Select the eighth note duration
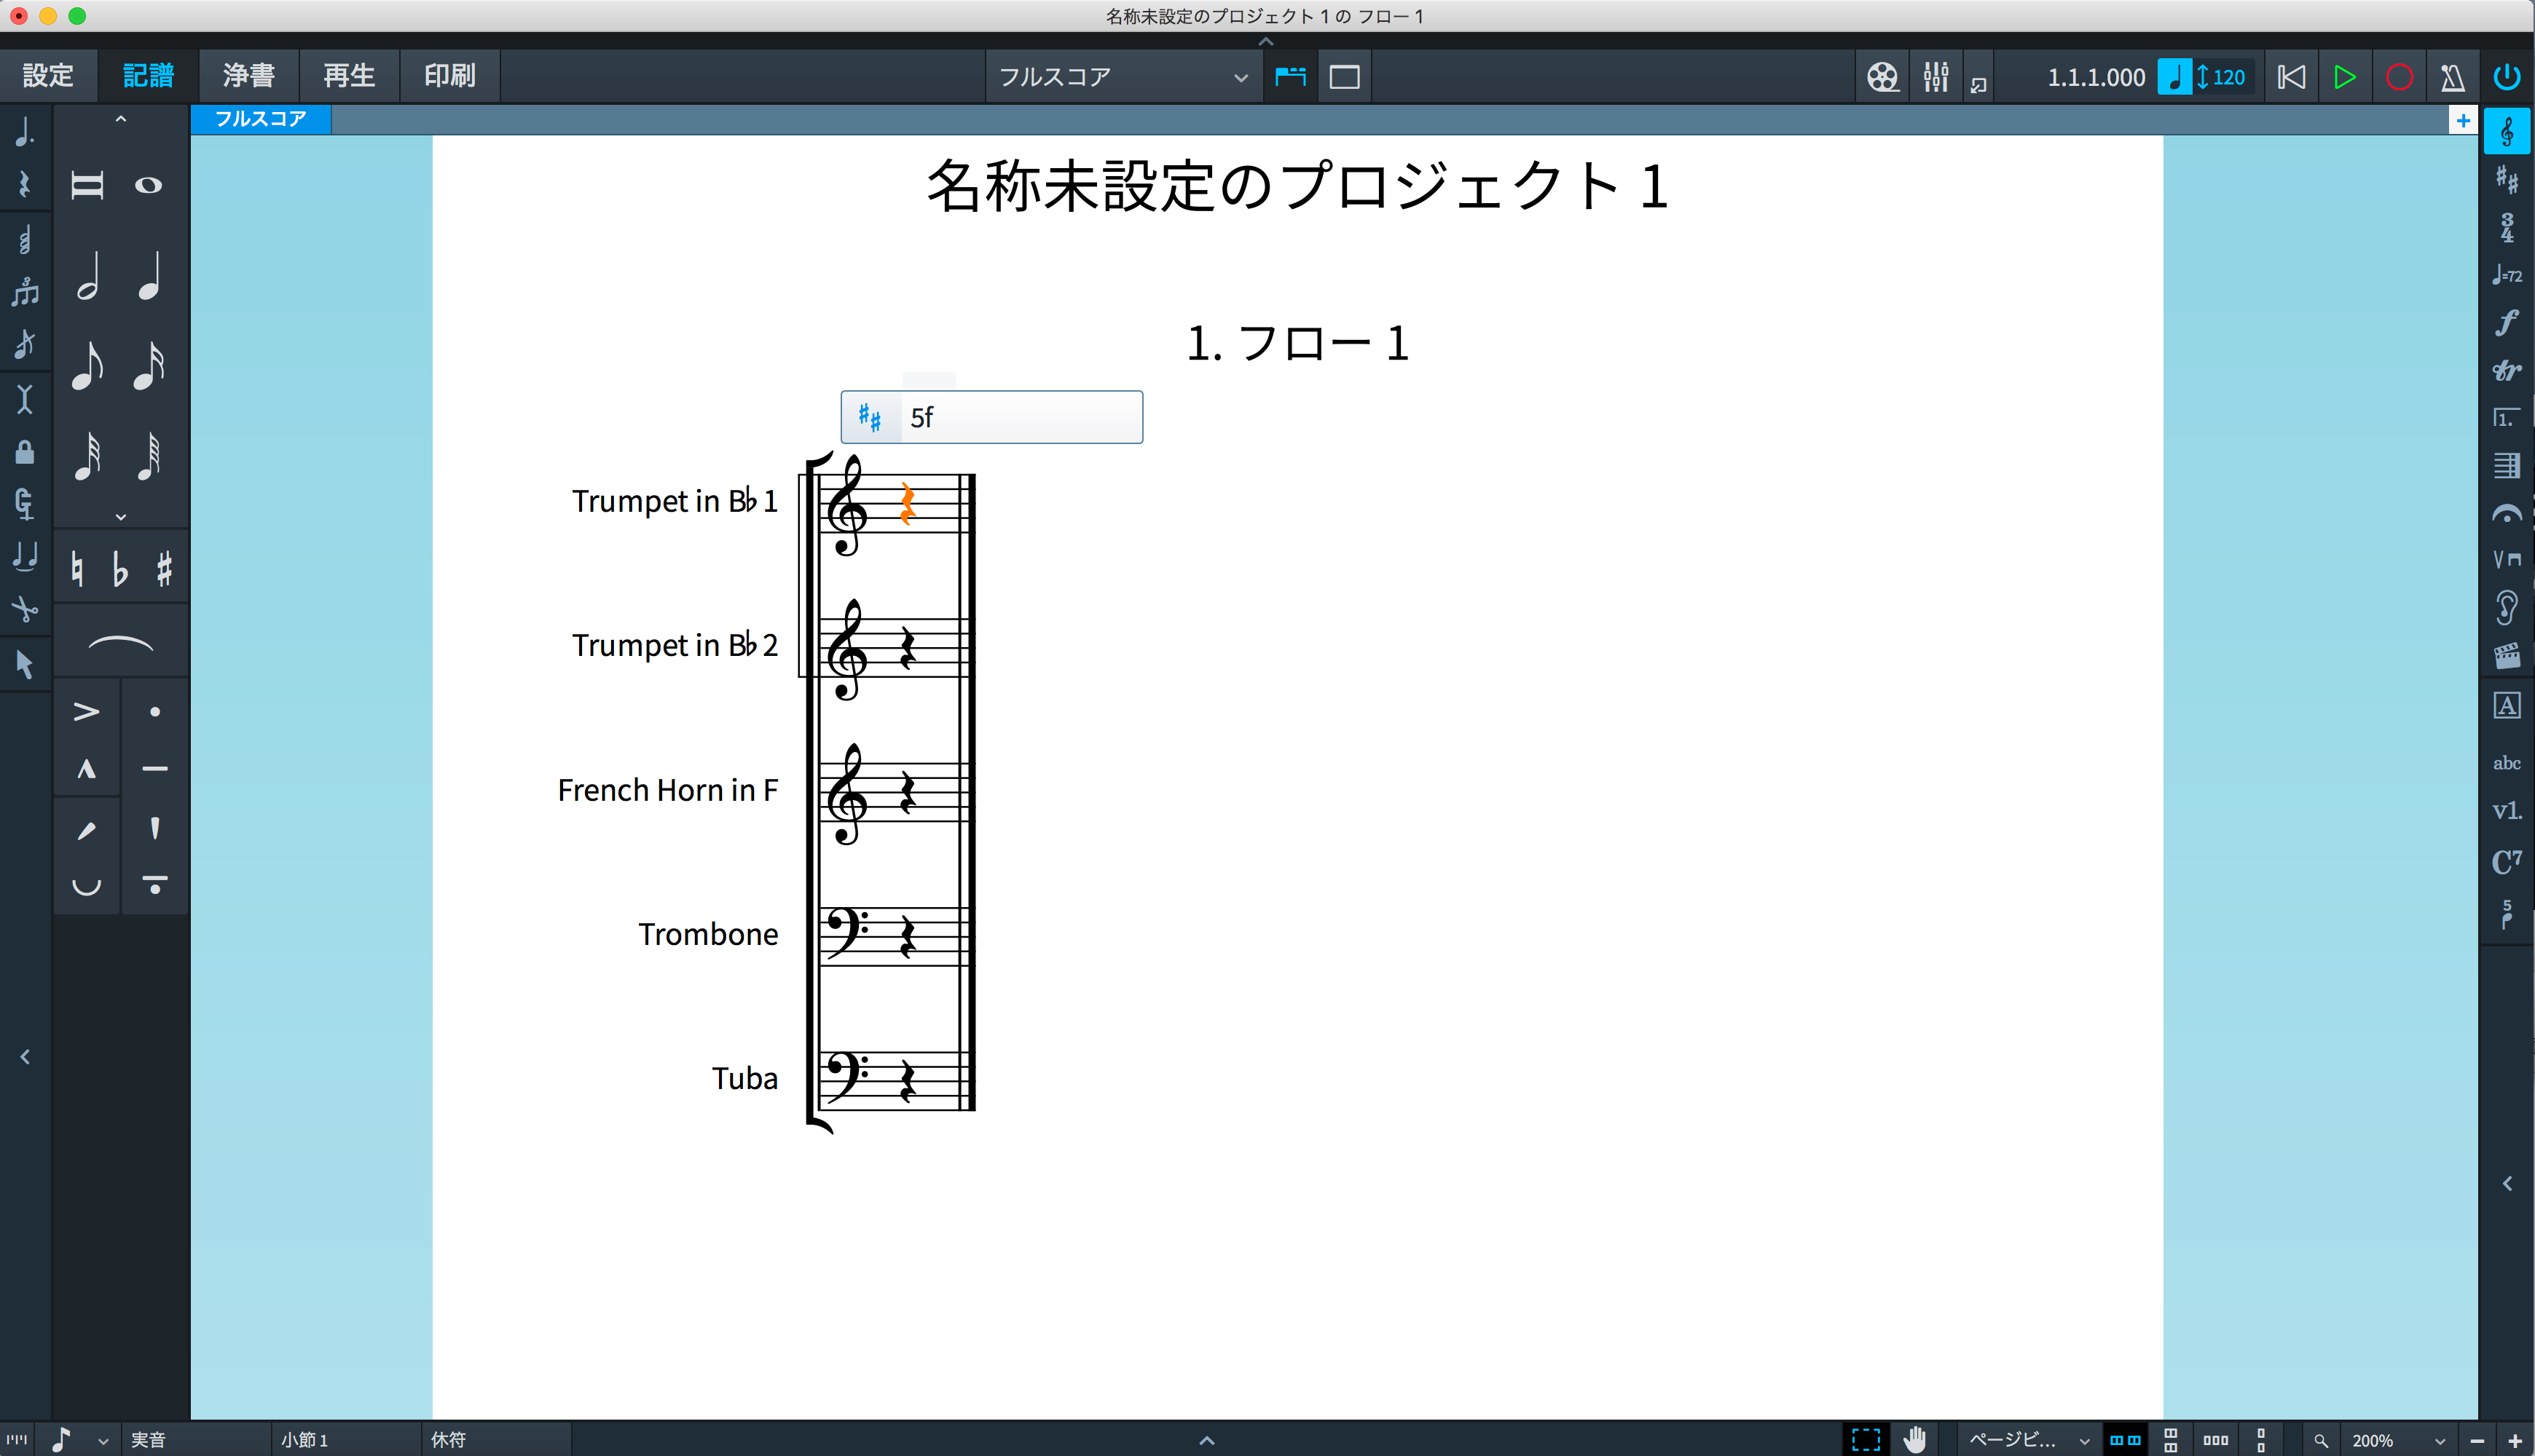Screen dimensions: 2535x1456 click(x=88, y=366)
